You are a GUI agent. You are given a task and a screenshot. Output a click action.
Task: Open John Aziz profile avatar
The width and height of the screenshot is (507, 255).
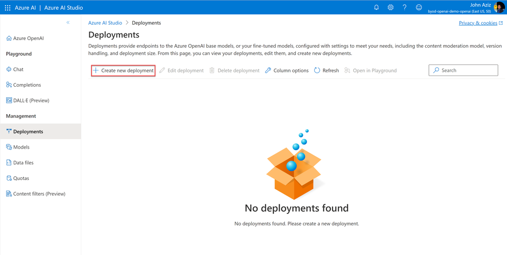tap(499, 8)
